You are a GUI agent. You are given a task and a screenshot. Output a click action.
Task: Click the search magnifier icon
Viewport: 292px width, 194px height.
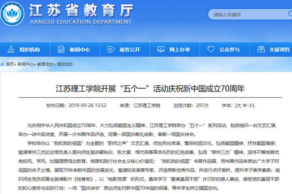tap(290, 14)
